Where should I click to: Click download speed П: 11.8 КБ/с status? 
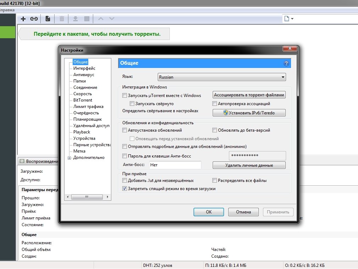pyautogui.click(x=225, y=265)
